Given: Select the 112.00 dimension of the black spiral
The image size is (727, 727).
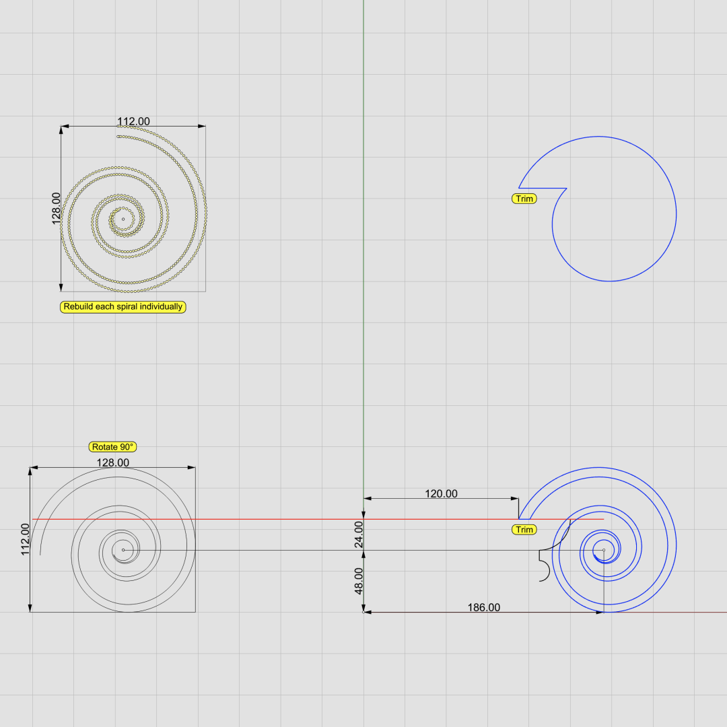Looking at the screenshot, I should [25, 539].
